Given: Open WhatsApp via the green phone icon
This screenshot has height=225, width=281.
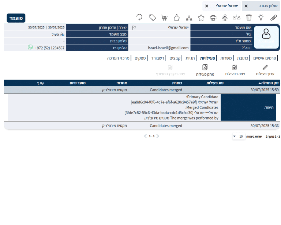Looking at the screenshot, I should (x=30, y=47).
